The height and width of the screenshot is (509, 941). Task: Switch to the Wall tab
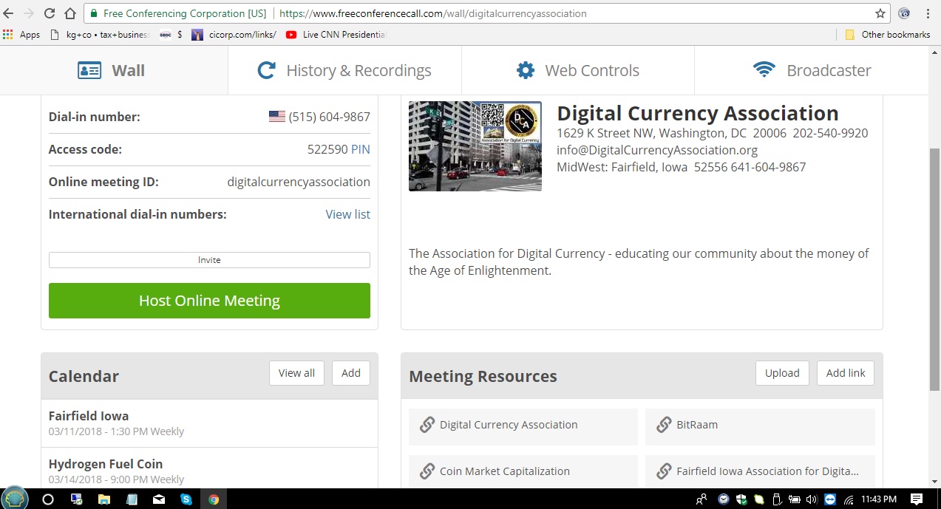click(x=112, y=71)
